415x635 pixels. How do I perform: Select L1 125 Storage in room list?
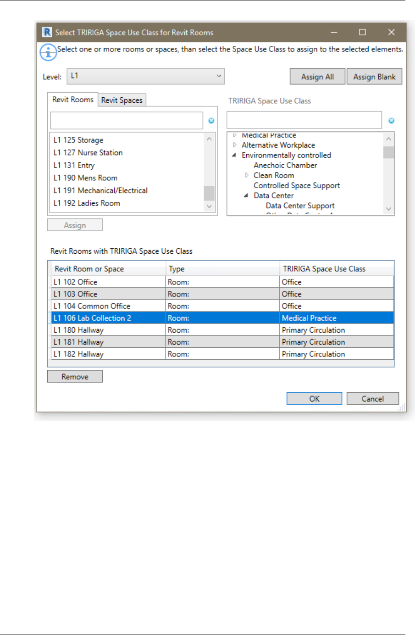78,140
